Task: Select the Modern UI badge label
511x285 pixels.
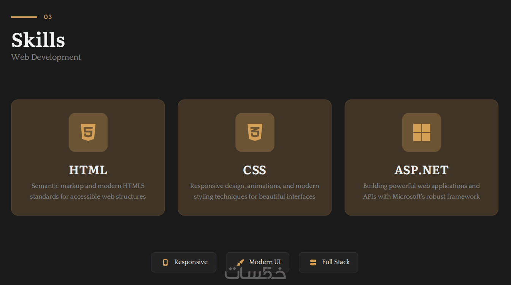Action: (x=265, y=262)
